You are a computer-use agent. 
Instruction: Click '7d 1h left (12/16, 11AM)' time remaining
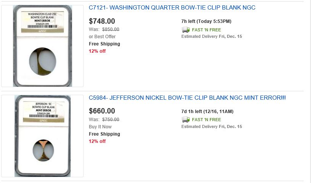tap(207, 112)
